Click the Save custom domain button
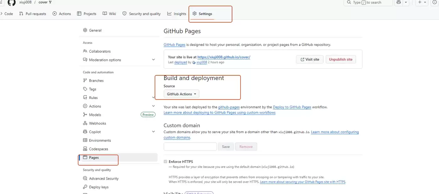439x194 pixels. point(226,147)
